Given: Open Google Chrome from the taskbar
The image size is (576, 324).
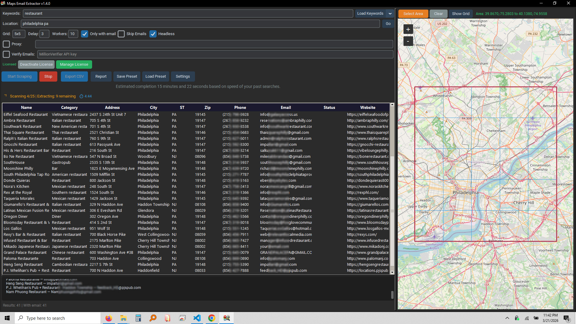Looking at the screenshot, I should (x=212, y=318).
